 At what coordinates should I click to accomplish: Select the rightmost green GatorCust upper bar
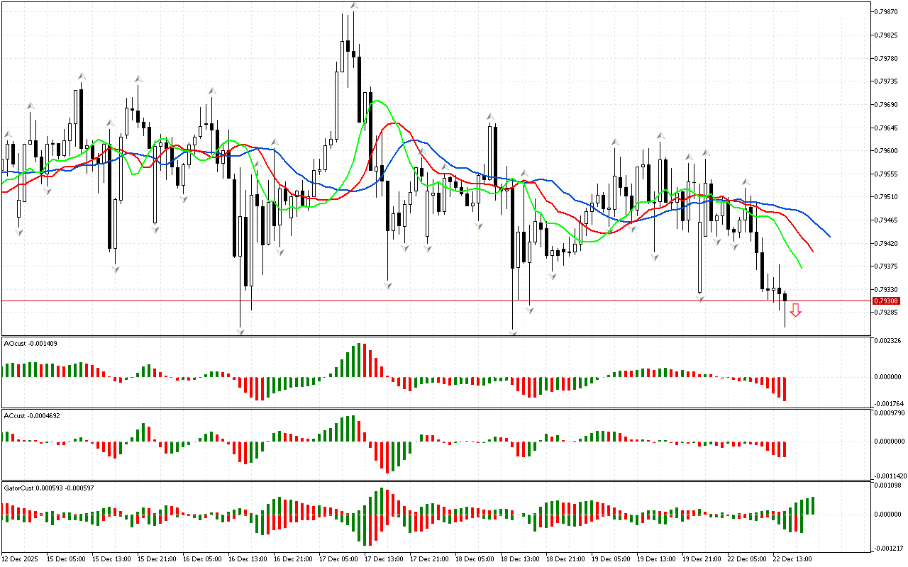(x=812, y=505)
